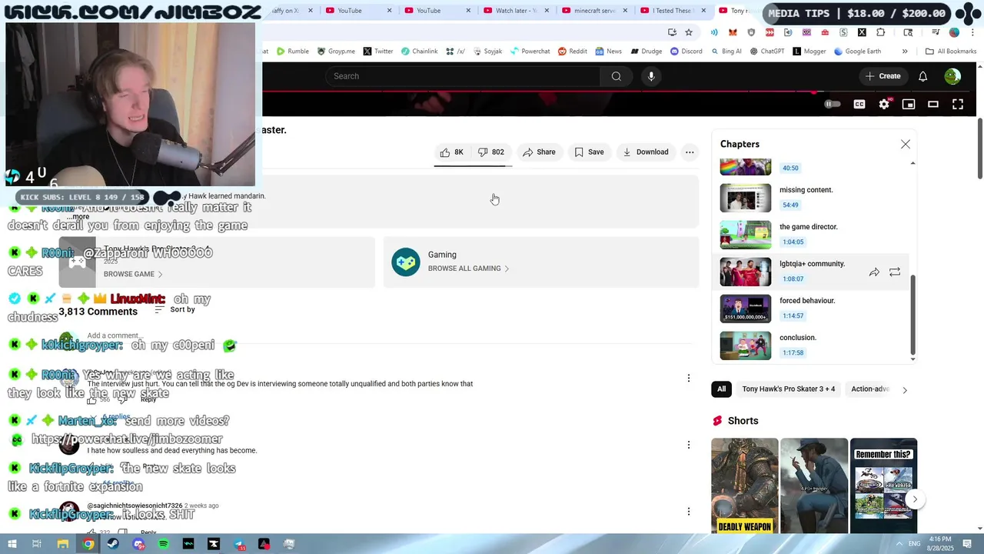984x554 pixels.
Task: Open YouTube notifications bell
Action: click(923, 76)
